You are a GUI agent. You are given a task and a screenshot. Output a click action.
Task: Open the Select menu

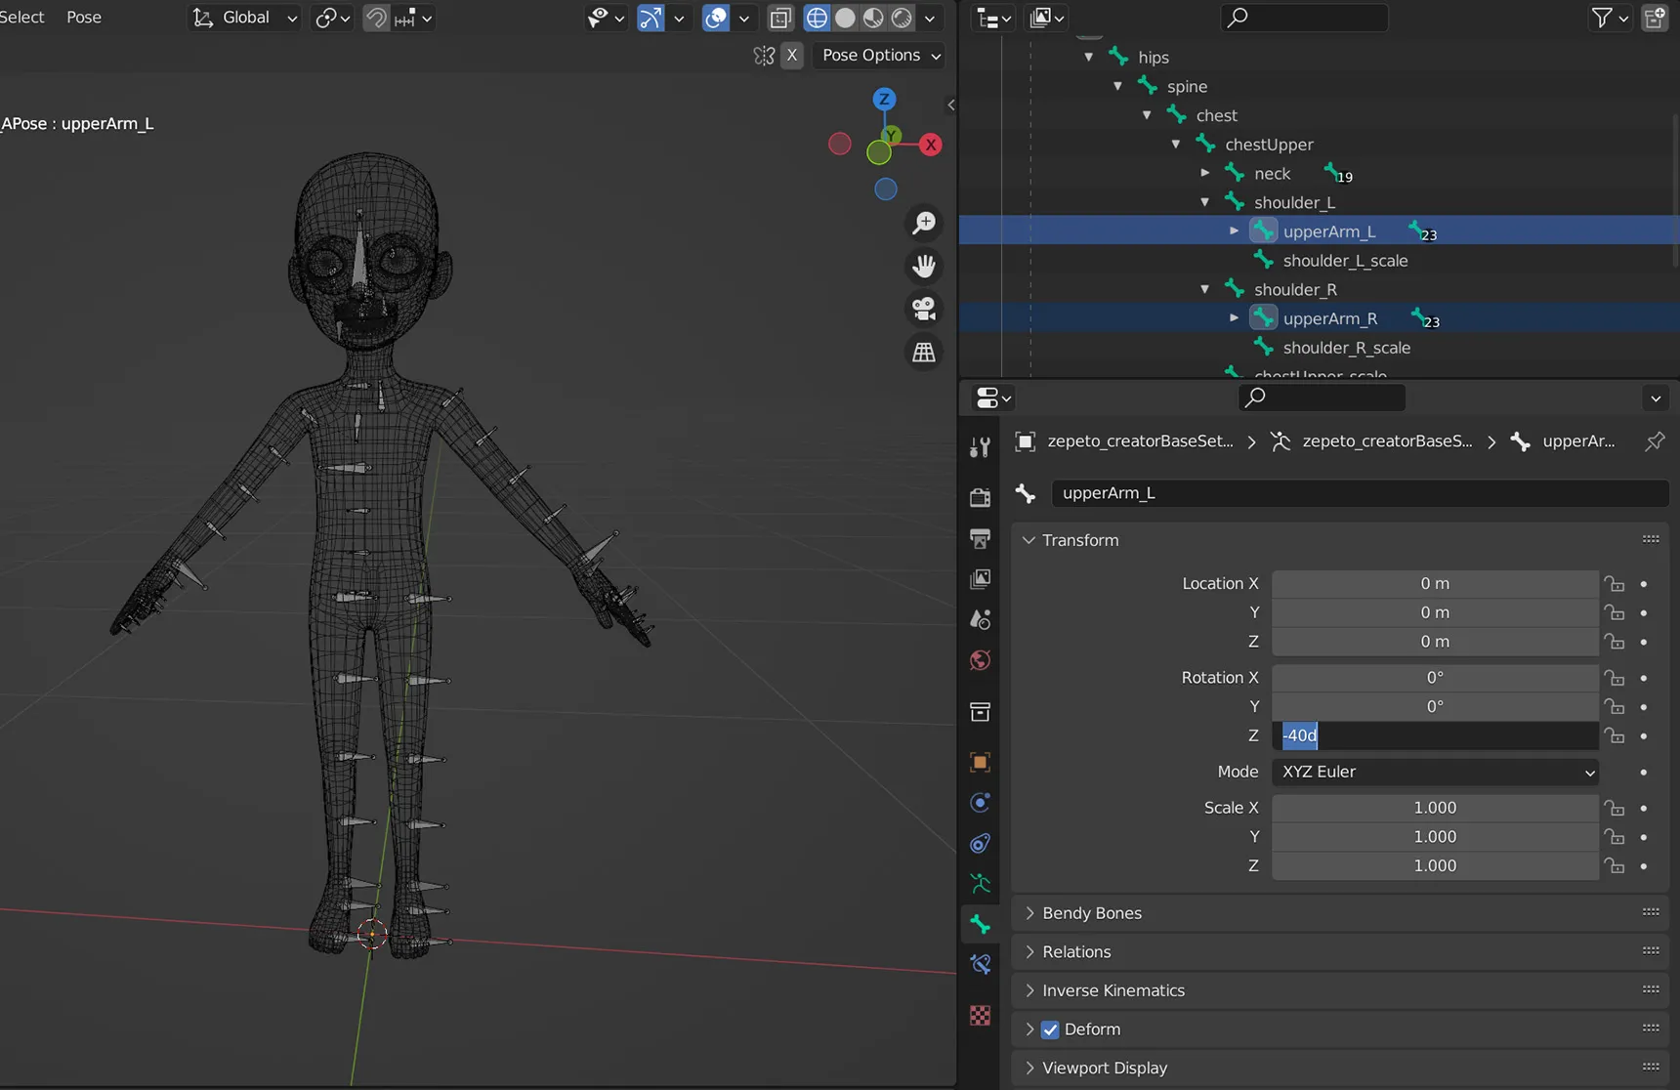coord(21,18)
